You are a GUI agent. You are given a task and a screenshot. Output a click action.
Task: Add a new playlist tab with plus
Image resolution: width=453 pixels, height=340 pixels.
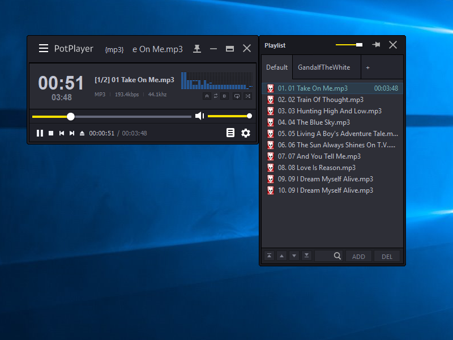(x=367, y=67)
